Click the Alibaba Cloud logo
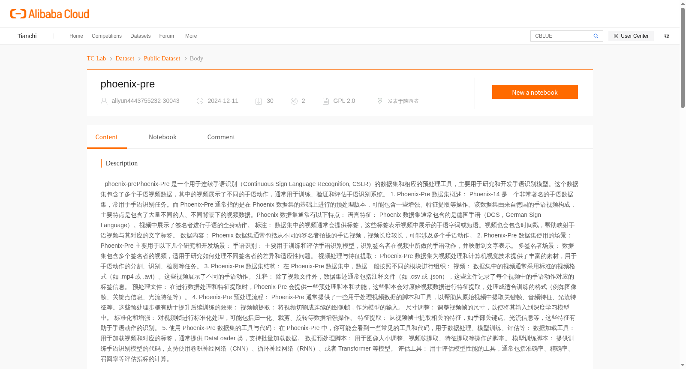This screenshot has height=369, width=686. 49,14
